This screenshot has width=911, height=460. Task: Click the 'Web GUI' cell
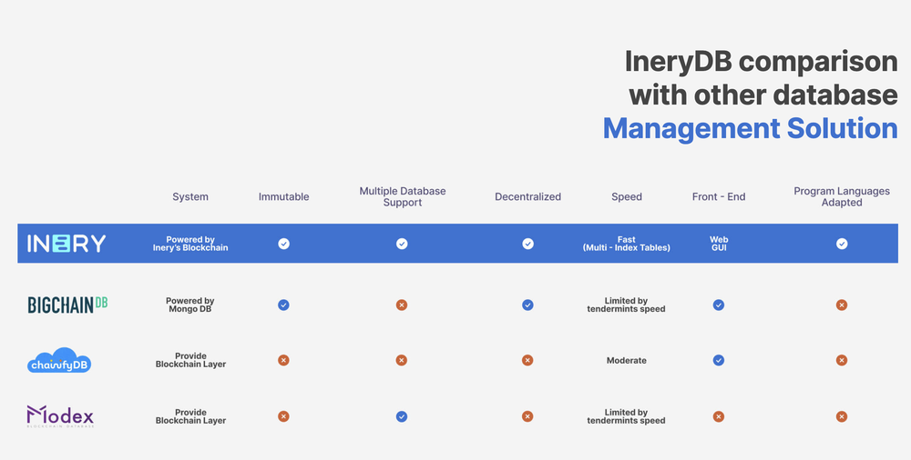(719, 244)
